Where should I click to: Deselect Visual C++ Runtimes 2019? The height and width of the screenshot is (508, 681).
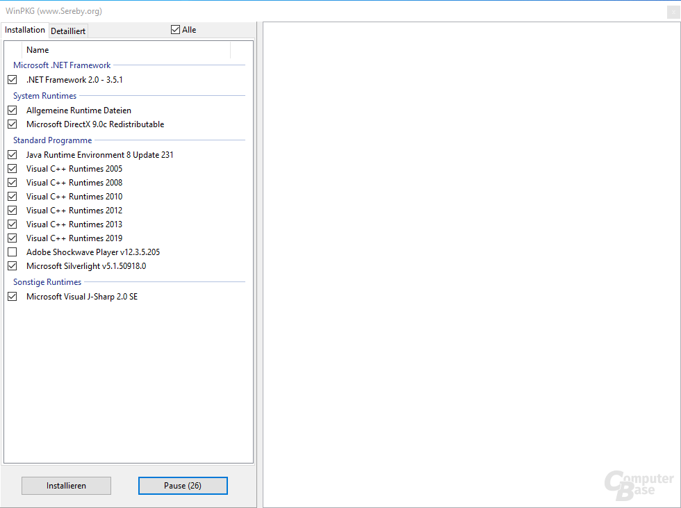(x=12, y=238)
